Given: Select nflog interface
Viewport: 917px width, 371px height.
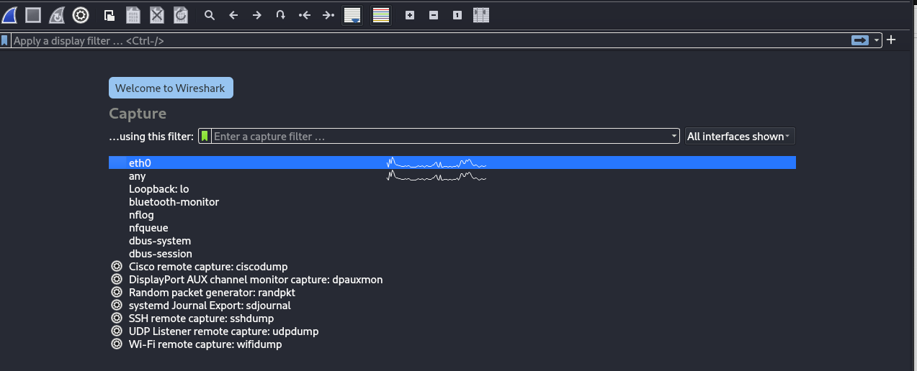Looking at the screenshot, I should (452, 215).
